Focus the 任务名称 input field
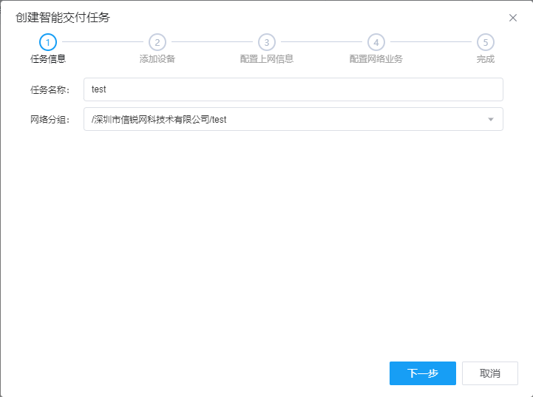Image resolution: width=533 pixels, height=397 pixels. (x=293, y=89)
